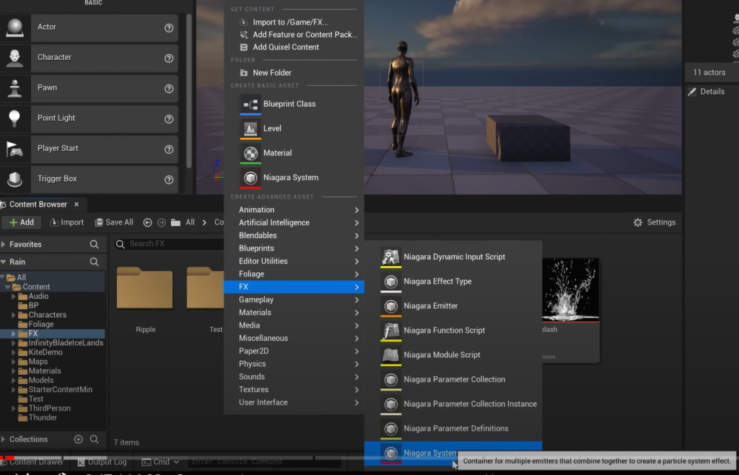This screenshot has width=739, height=475.
Task: Open help for Character
Action: pos(169,58)
